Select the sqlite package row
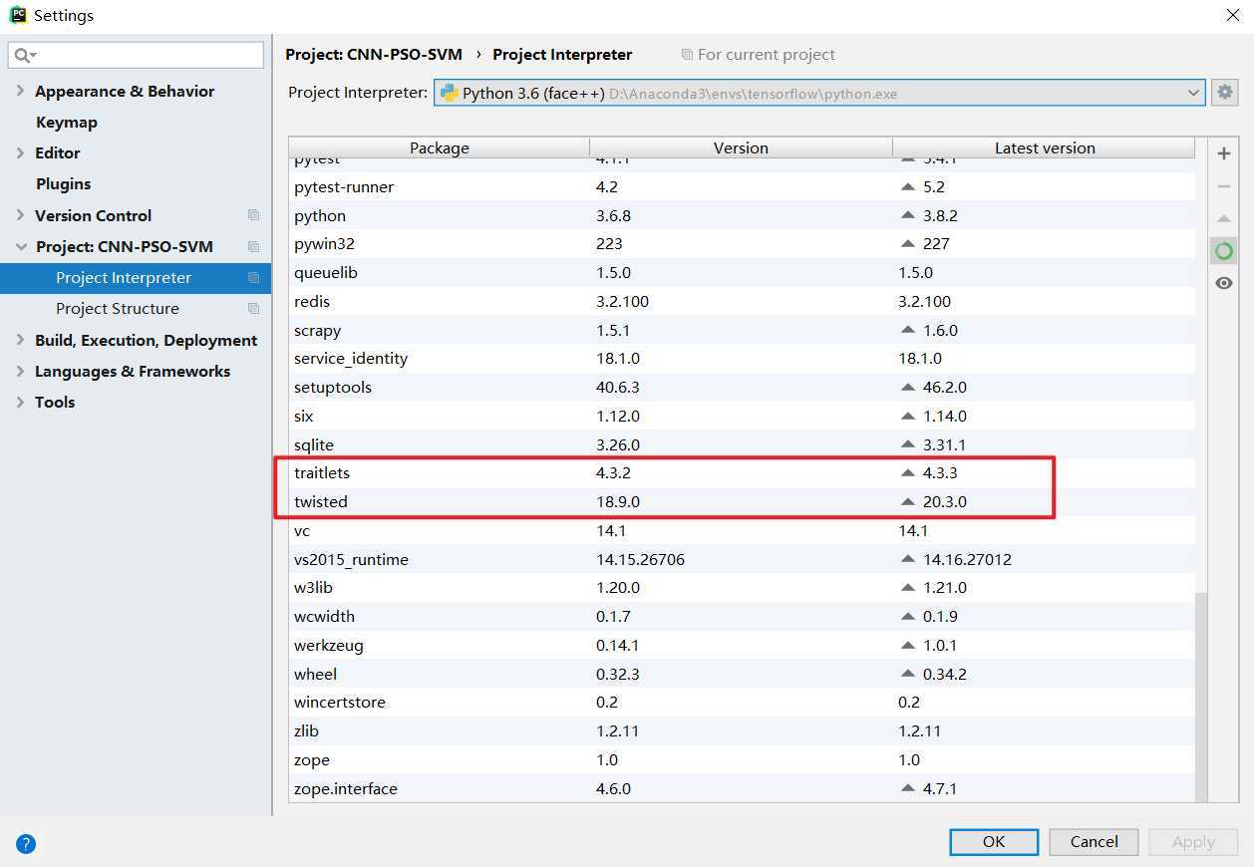 (x=743, y=445)
